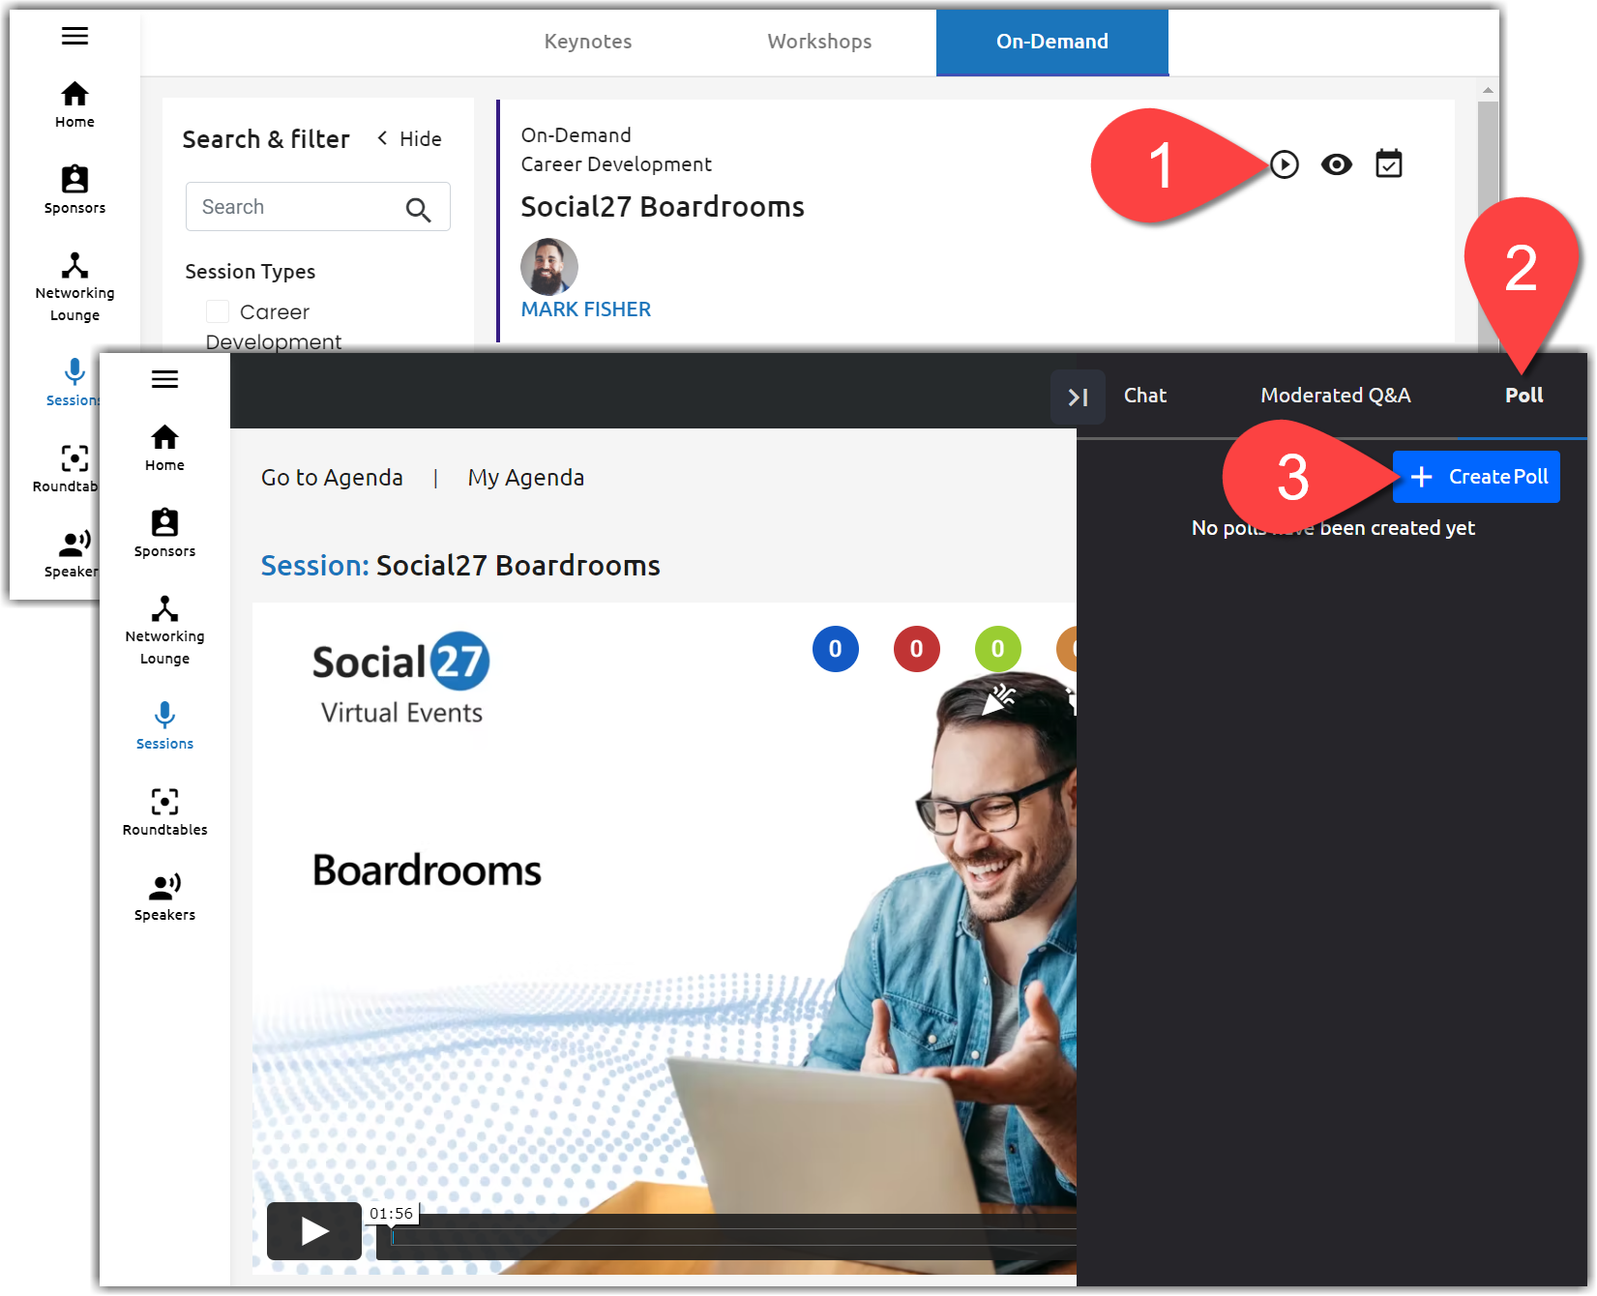
Task: Hide the Search & filter panel
Action: click(x=409, y=138)
